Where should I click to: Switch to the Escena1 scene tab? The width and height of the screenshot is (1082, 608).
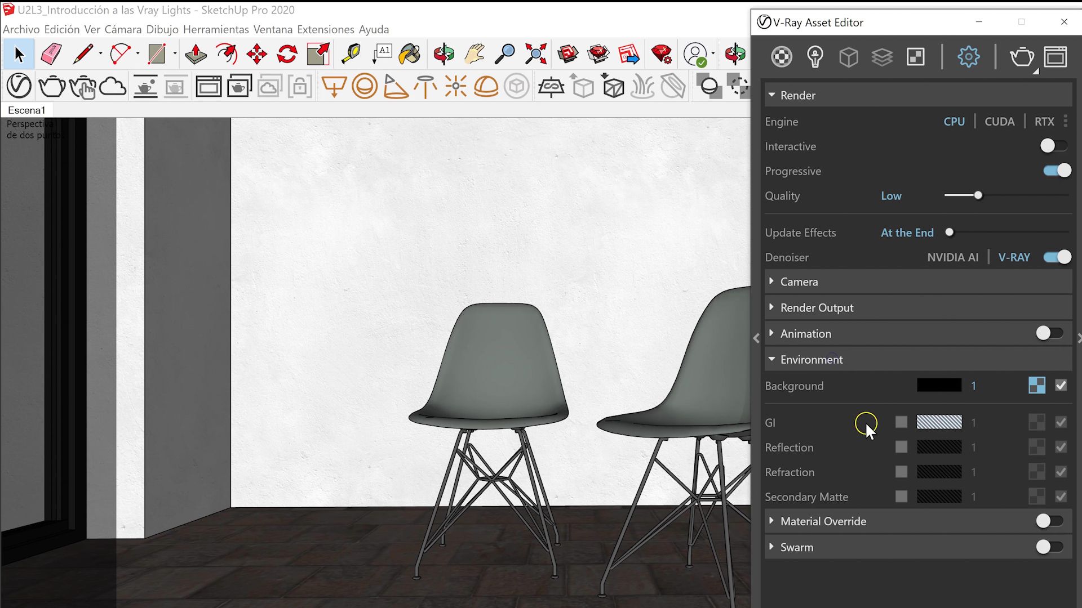26,110
